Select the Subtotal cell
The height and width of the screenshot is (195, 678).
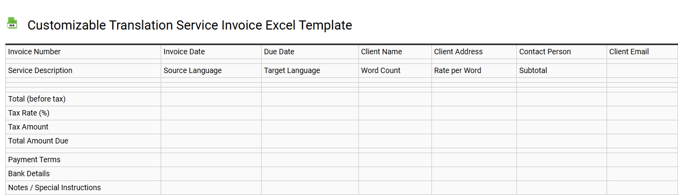pyautogui.click(x=561, y=70)
